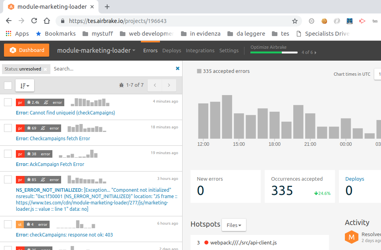This screenshot has height=250, width=381.
Task: Click the red arrow extension icon
Action: click(362, 21)
